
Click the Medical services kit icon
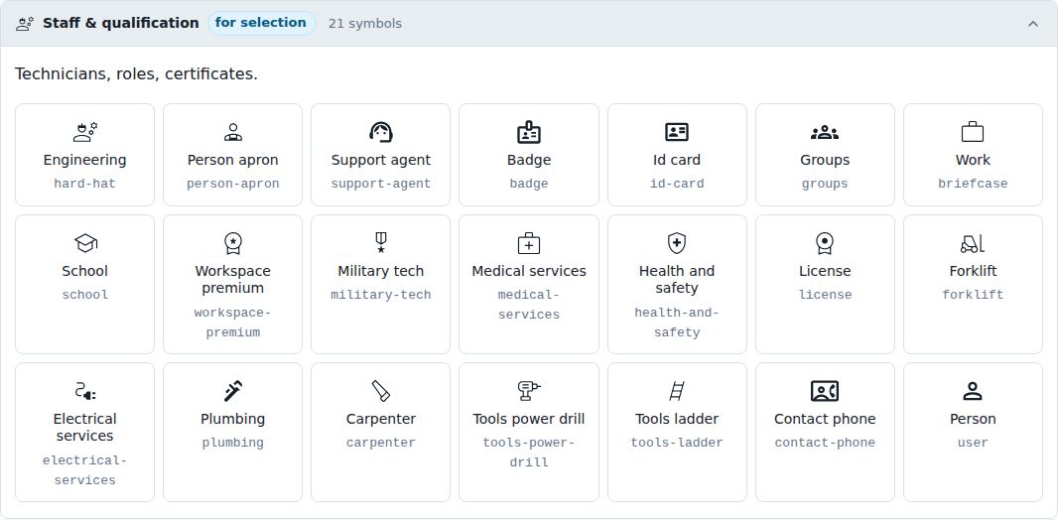pyautogui.click(x=529, y=243)
